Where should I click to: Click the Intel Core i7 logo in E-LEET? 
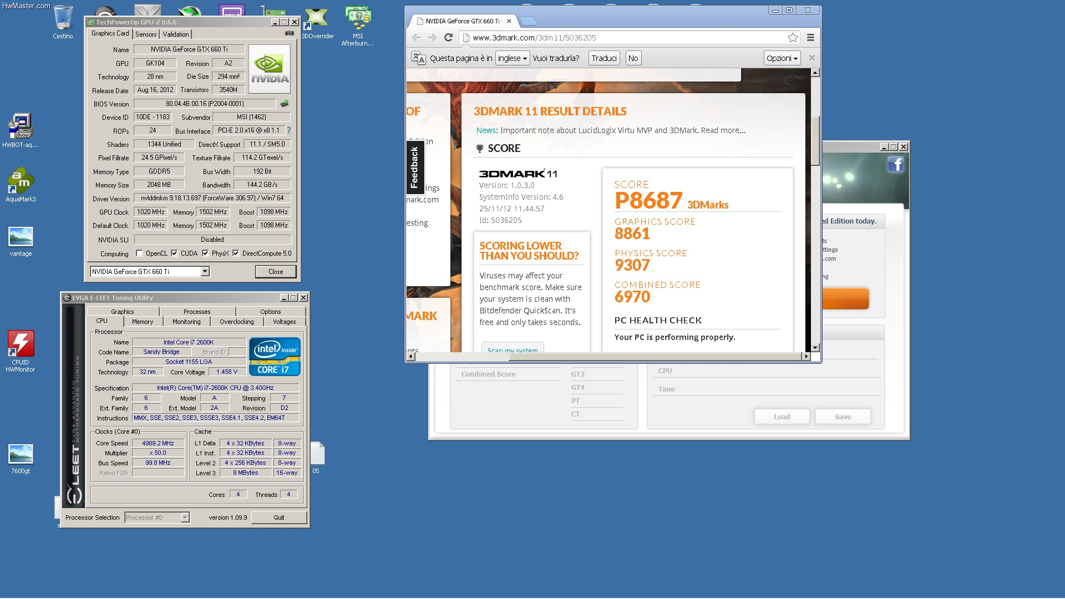[275, 357]
